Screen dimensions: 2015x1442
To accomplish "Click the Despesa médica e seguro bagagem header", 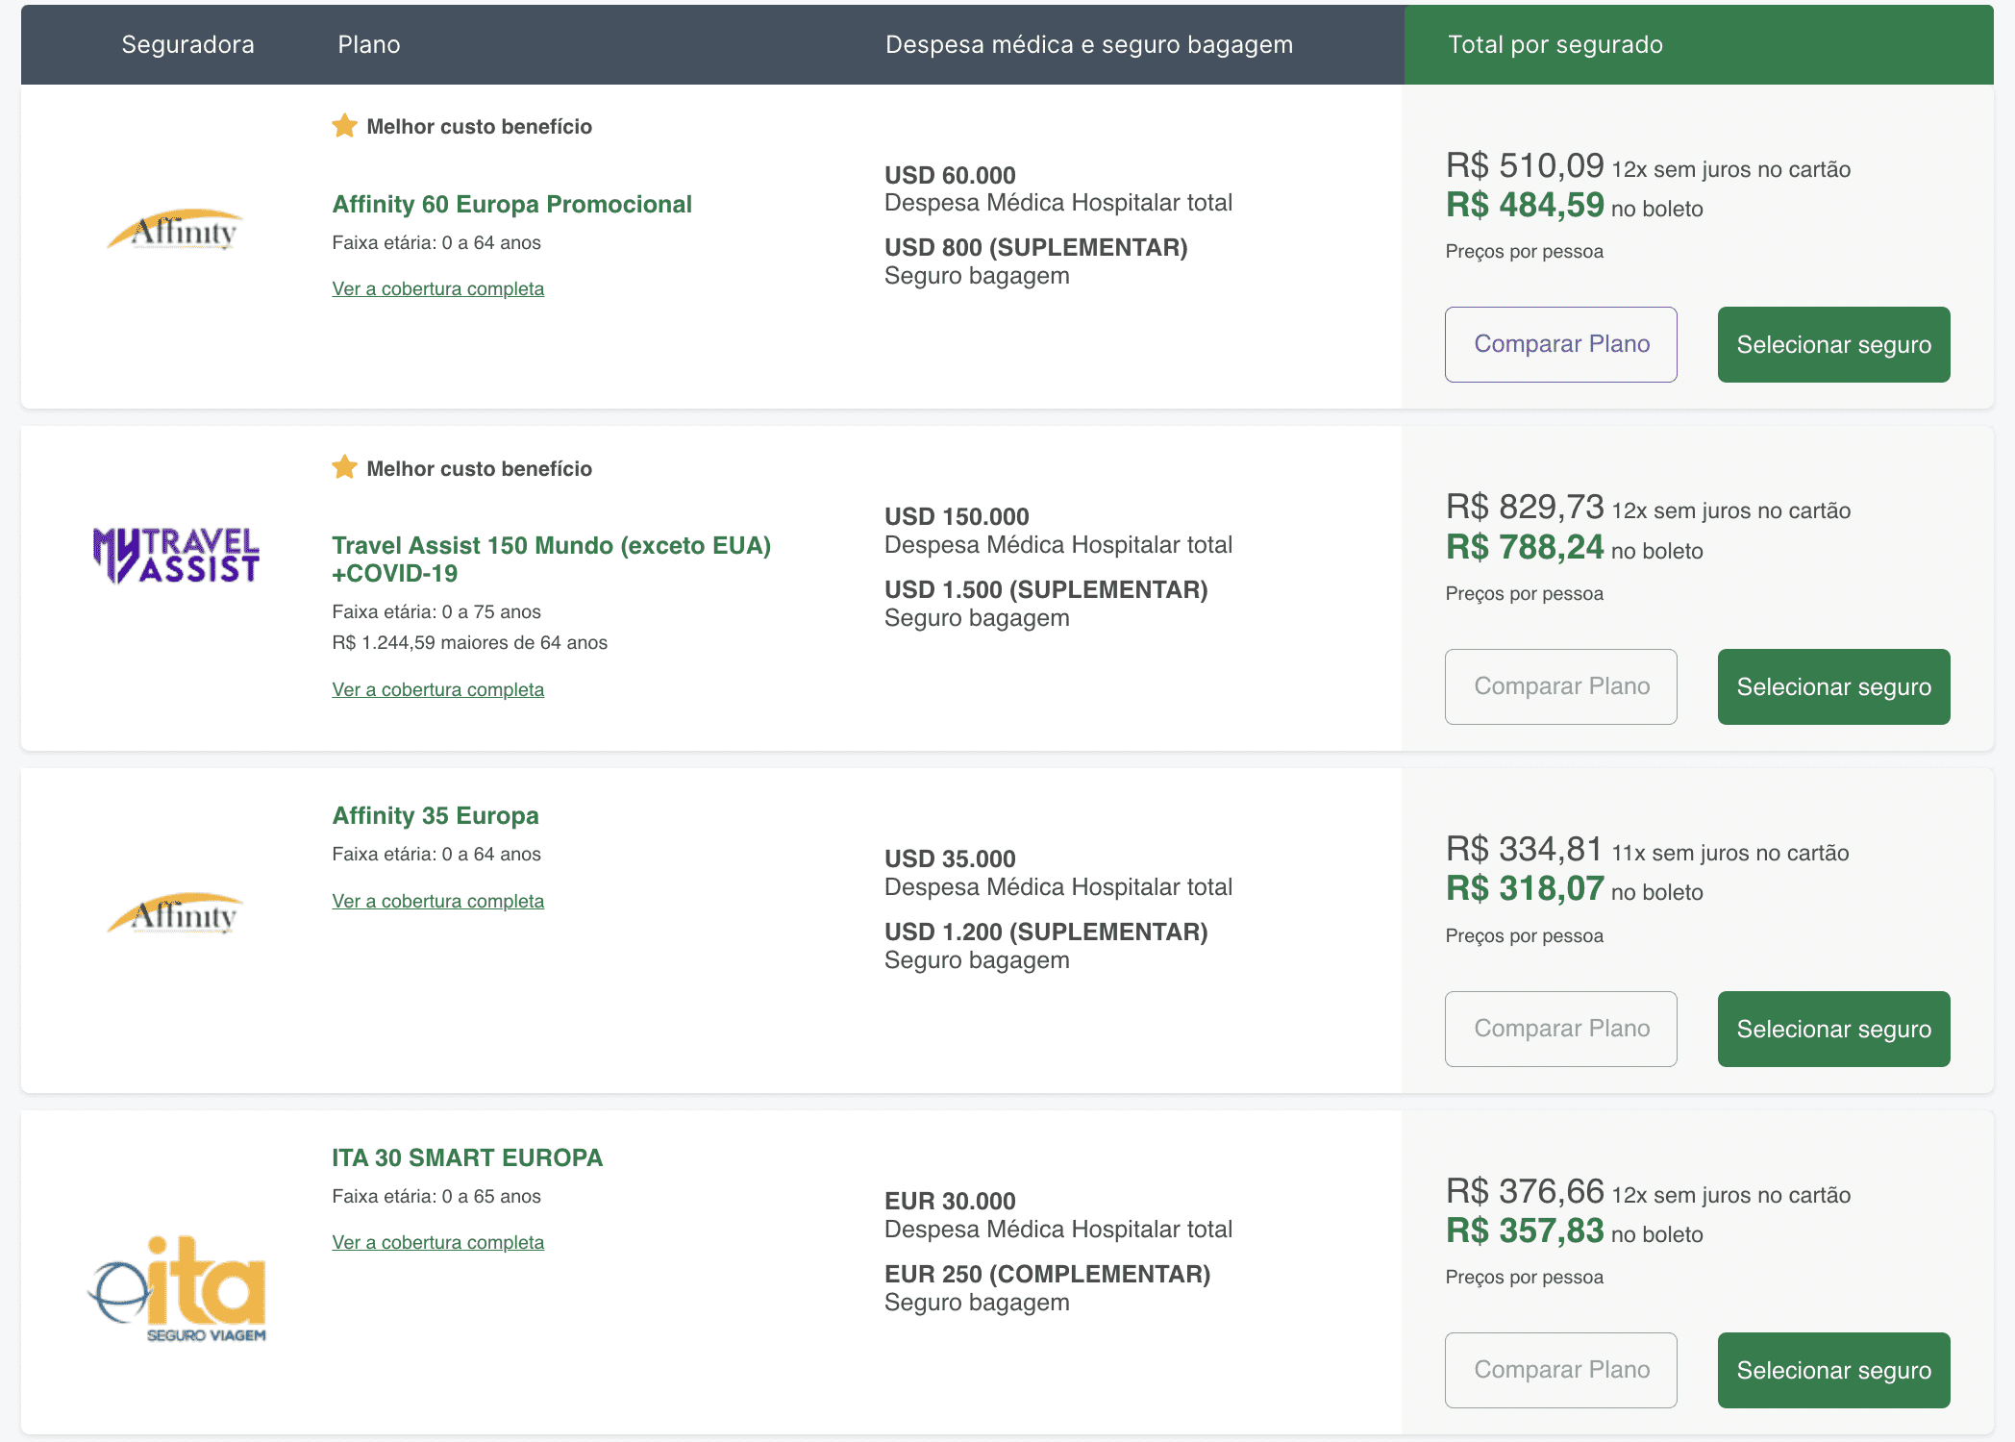I will (x=1089, y=44).
